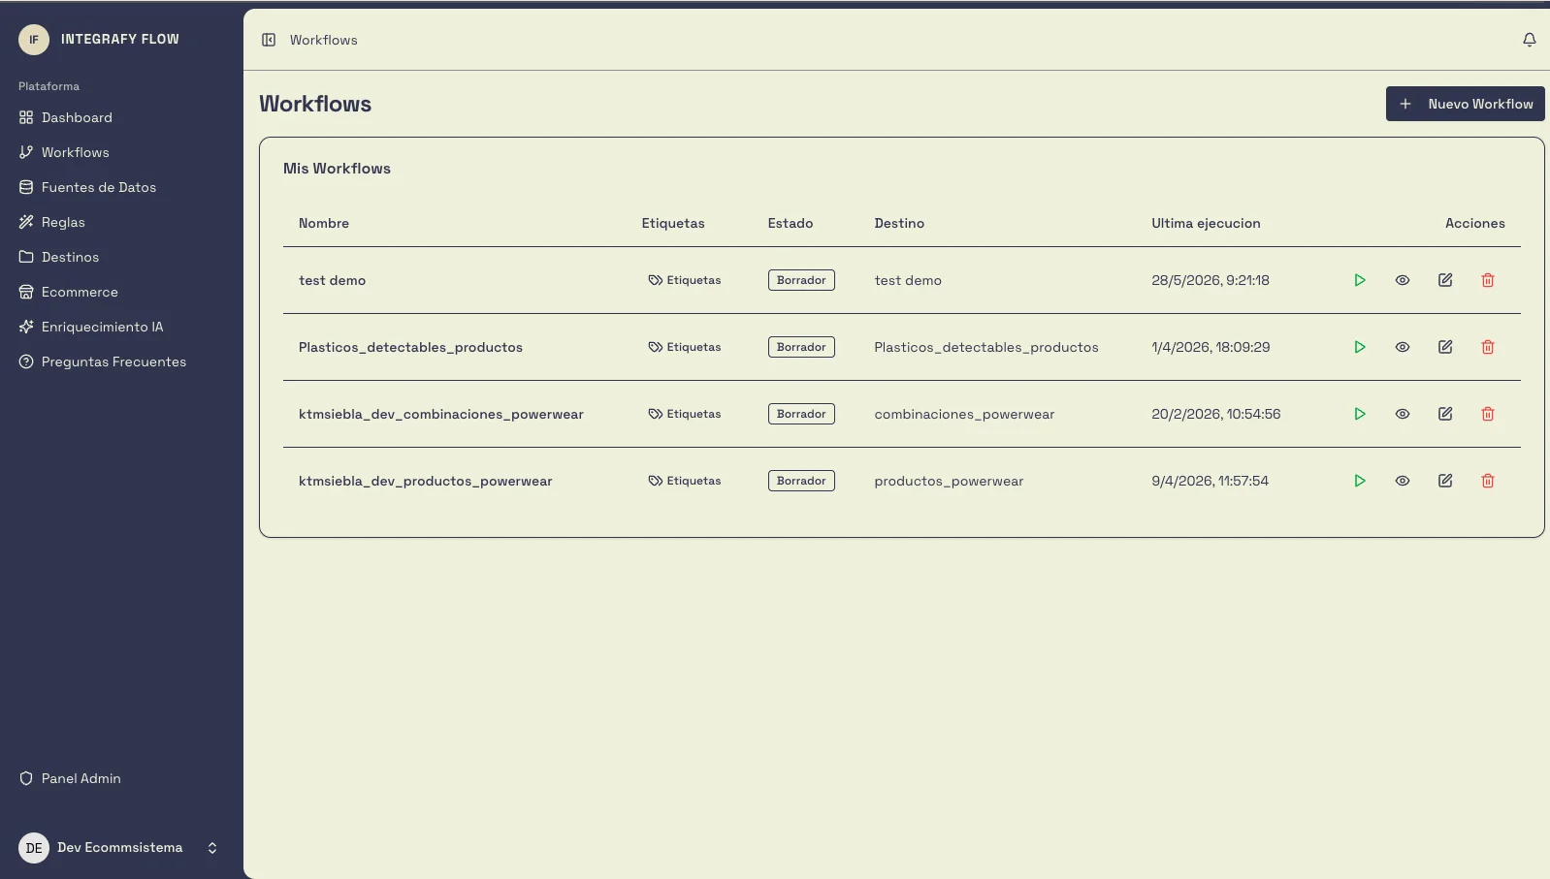
Task: Add Etiquetas to test demo
Action: click(685, 280)
